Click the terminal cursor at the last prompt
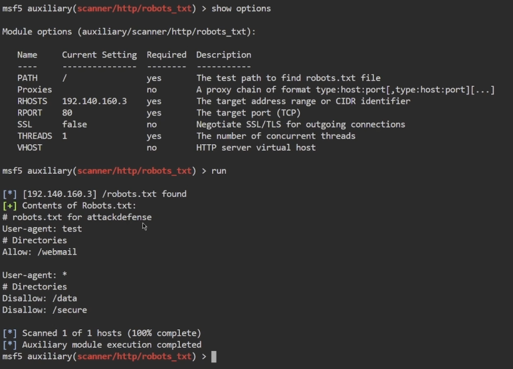This screenshot has width=513, height=369. 213,357
